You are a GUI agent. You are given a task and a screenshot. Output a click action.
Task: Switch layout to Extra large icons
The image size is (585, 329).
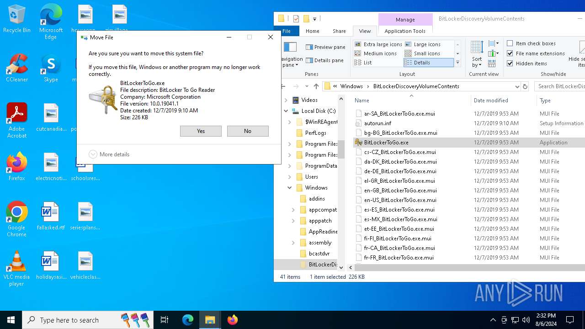(378, 44)
